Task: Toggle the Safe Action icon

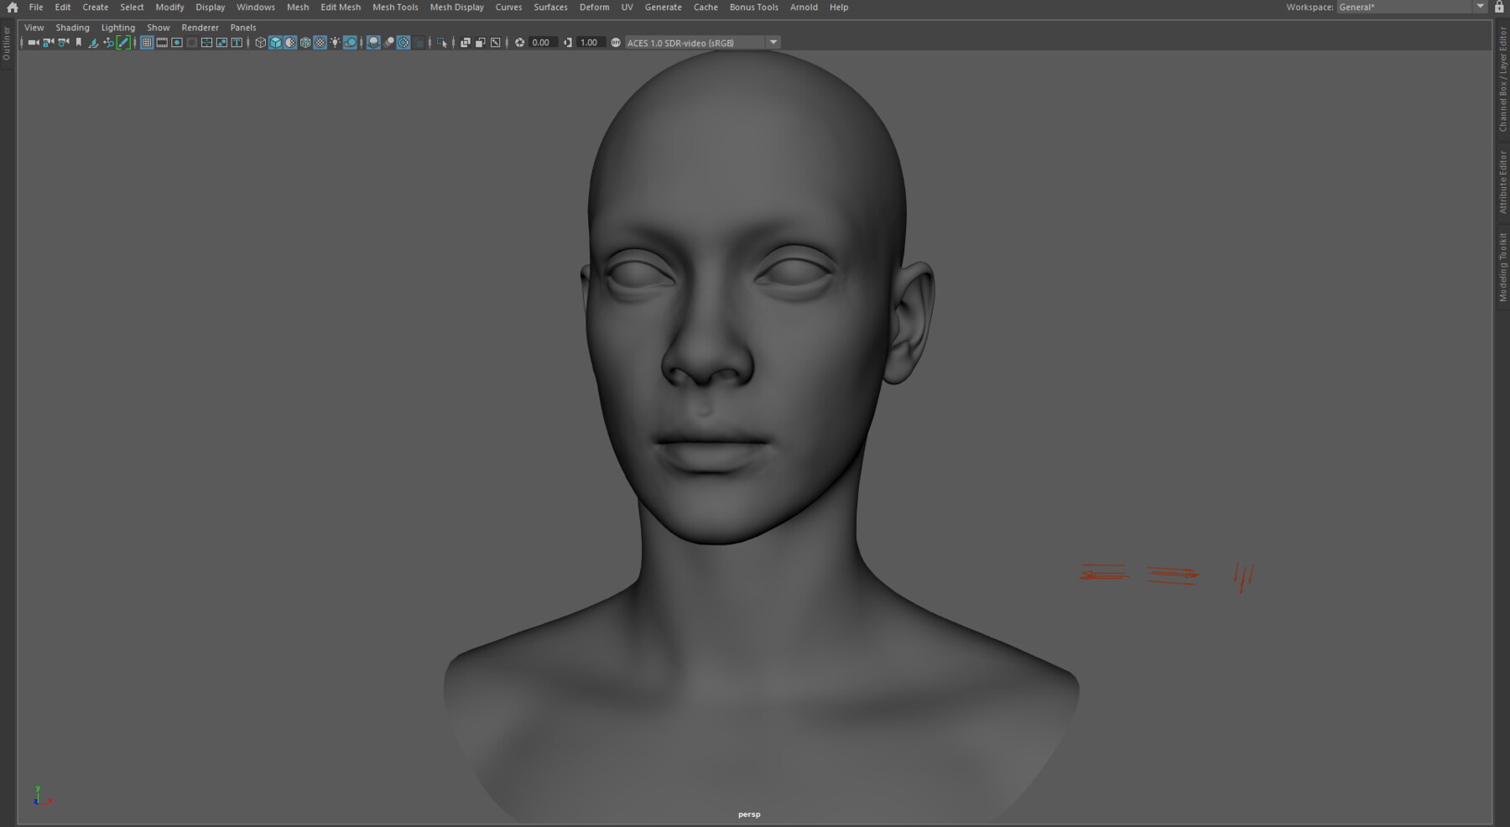Action: click(221, 43)
